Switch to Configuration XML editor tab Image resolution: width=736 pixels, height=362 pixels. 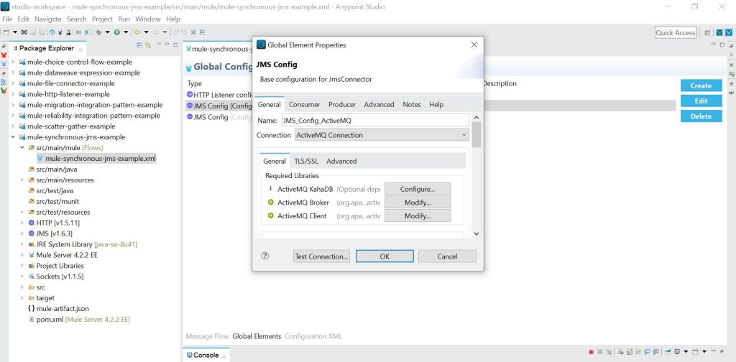pyautogui.click(x=313, y=336)
